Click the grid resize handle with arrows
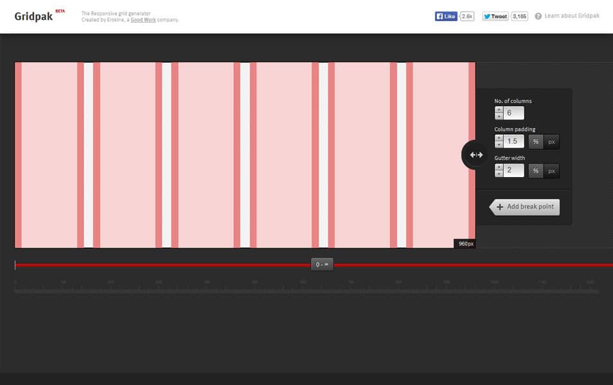The height and width of the screenshot is (385, 613). (x=475, y=155)
